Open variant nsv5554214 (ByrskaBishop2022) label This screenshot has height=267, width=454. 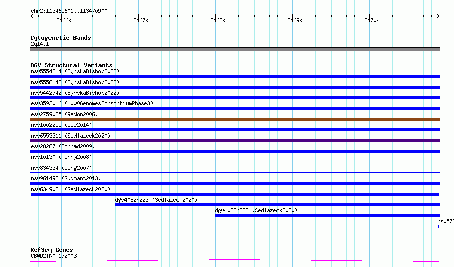(75, 71)
